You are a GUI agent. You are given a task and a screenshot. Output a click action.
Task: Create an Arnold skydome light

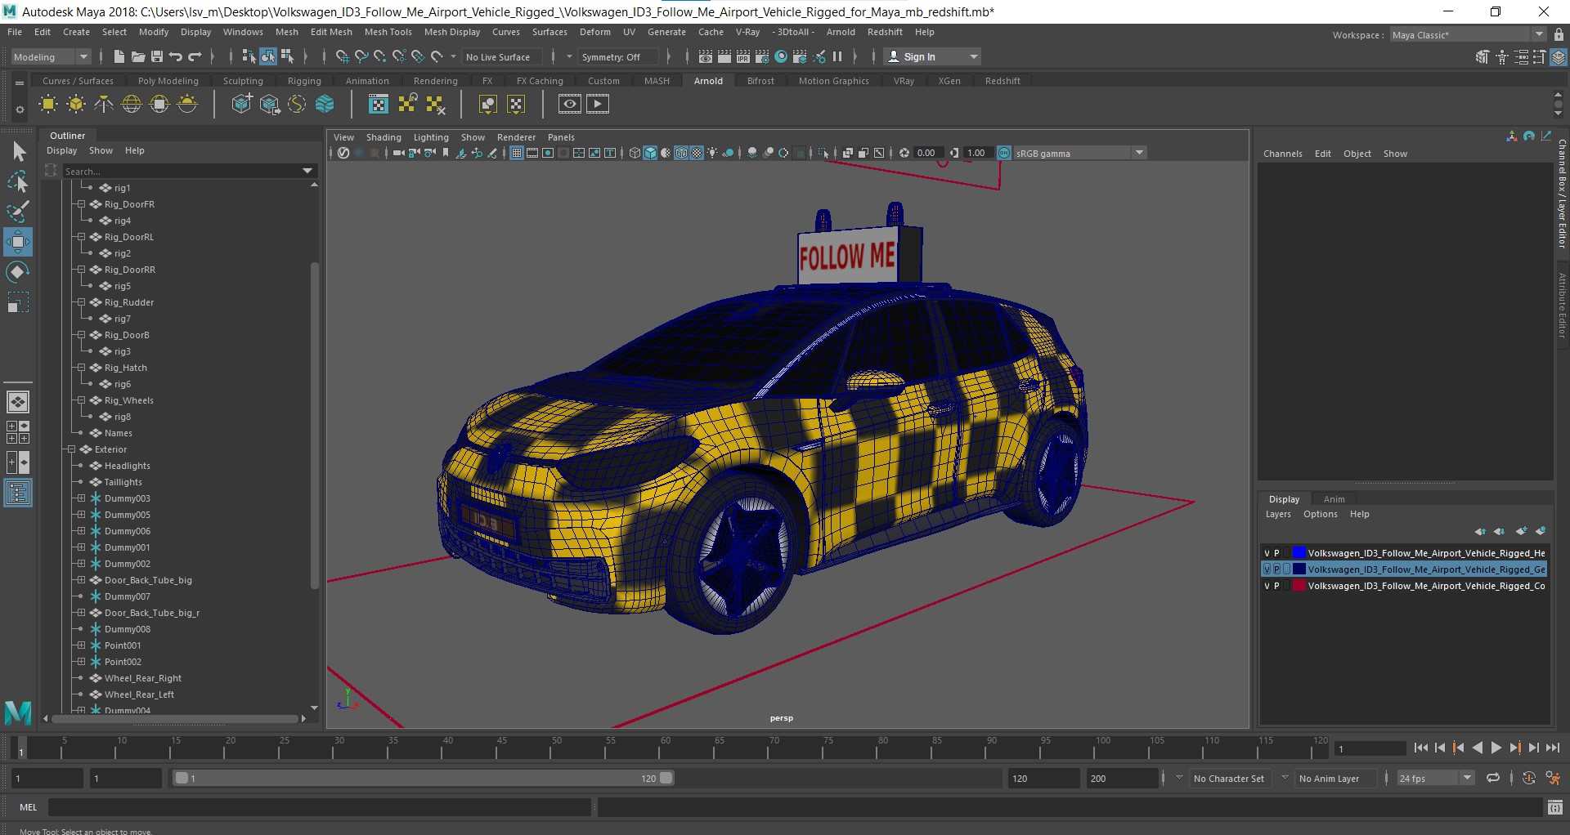tap(132, 104)
